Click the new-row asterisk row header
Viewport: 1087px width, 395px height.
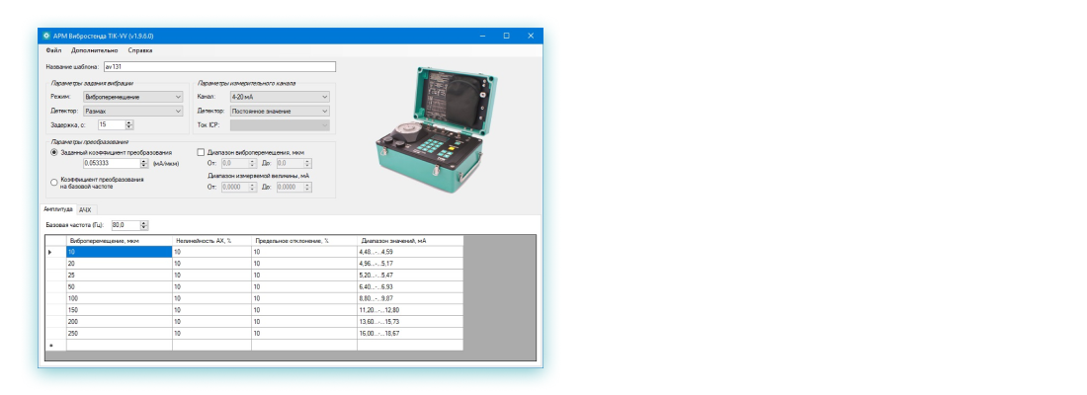(55, 345)
